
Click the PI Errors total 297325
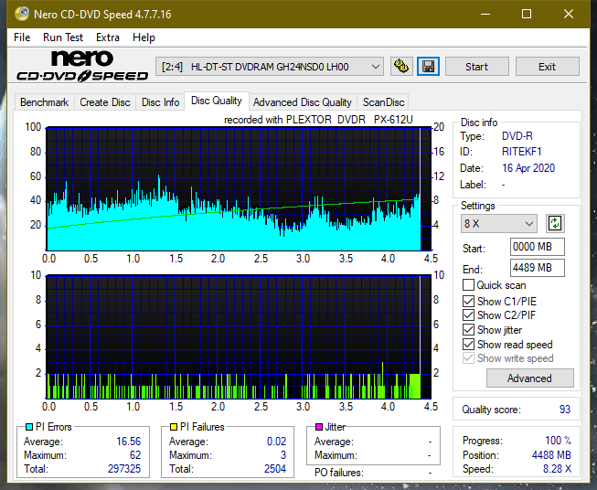coord(124,469)
